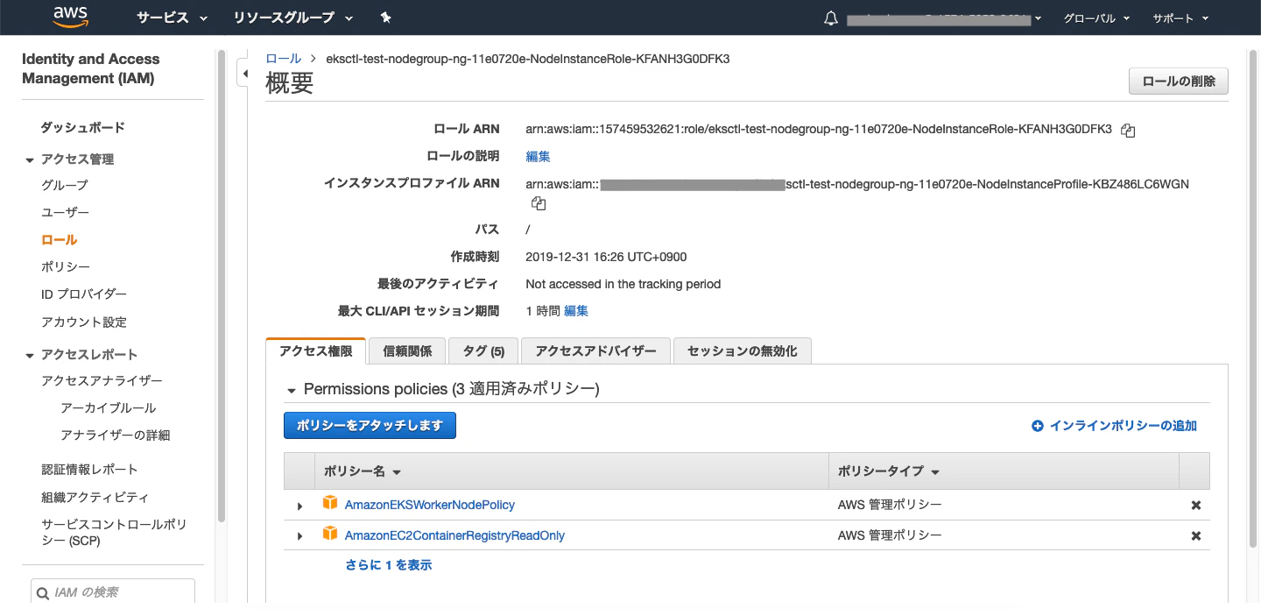The height and width of the screenshot is (609, 1261).
Task: Detach AmazonEKSWorkerNodePolicy with its X icon
Action: pos(1195,504)
